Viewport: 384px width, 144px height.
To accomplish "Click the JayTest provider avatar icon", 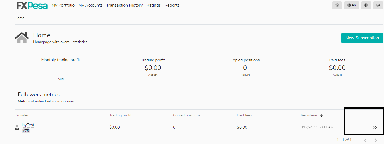I will [x=17, y=127].
